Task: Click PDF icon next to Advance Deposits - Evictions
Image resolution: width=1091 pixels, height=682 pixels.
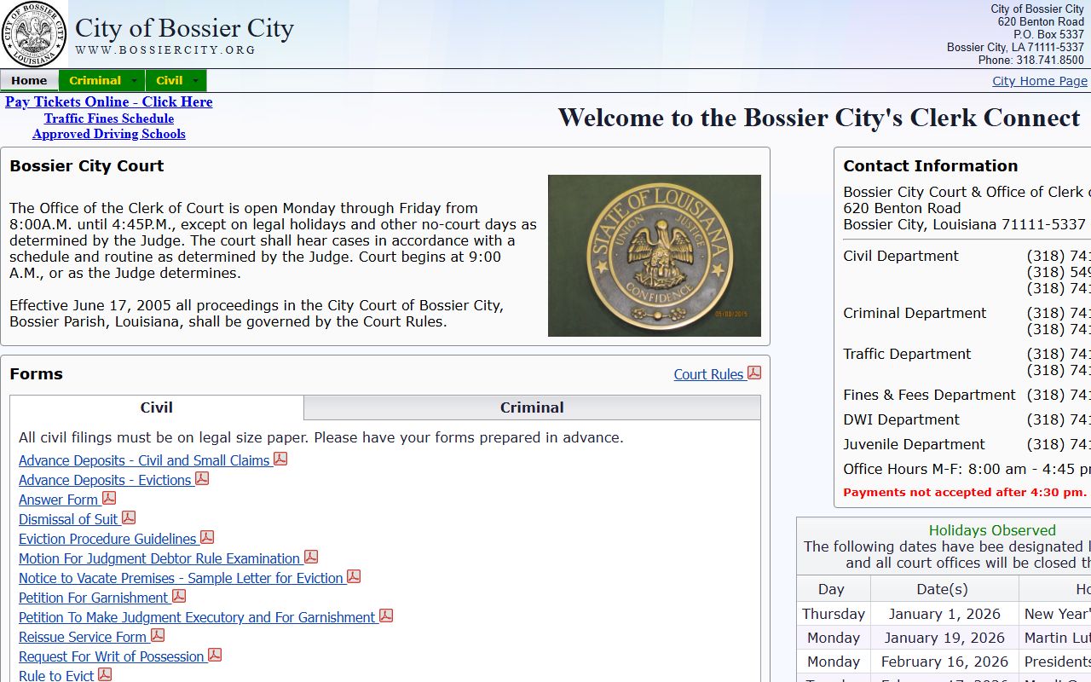Action: pyautogui.click(x=202, y=478)
